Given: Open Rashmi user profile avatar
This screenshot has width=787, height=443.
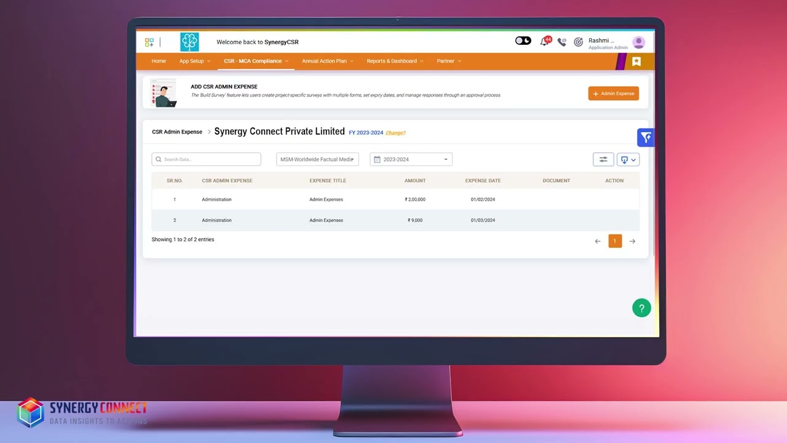Looking at the screenshot, I should coord(639,42).
